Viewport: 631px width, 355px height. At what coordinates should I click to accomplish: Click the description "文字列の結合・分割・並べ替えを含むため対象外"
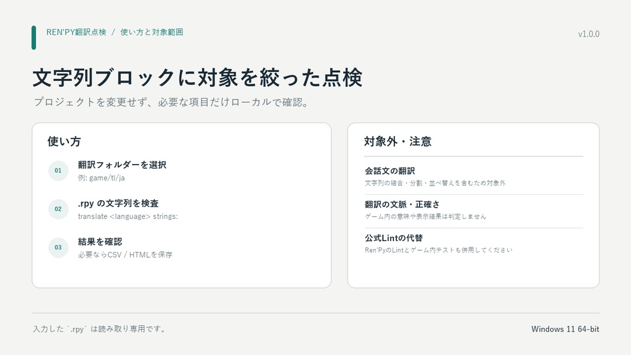(x=435, y=183)
